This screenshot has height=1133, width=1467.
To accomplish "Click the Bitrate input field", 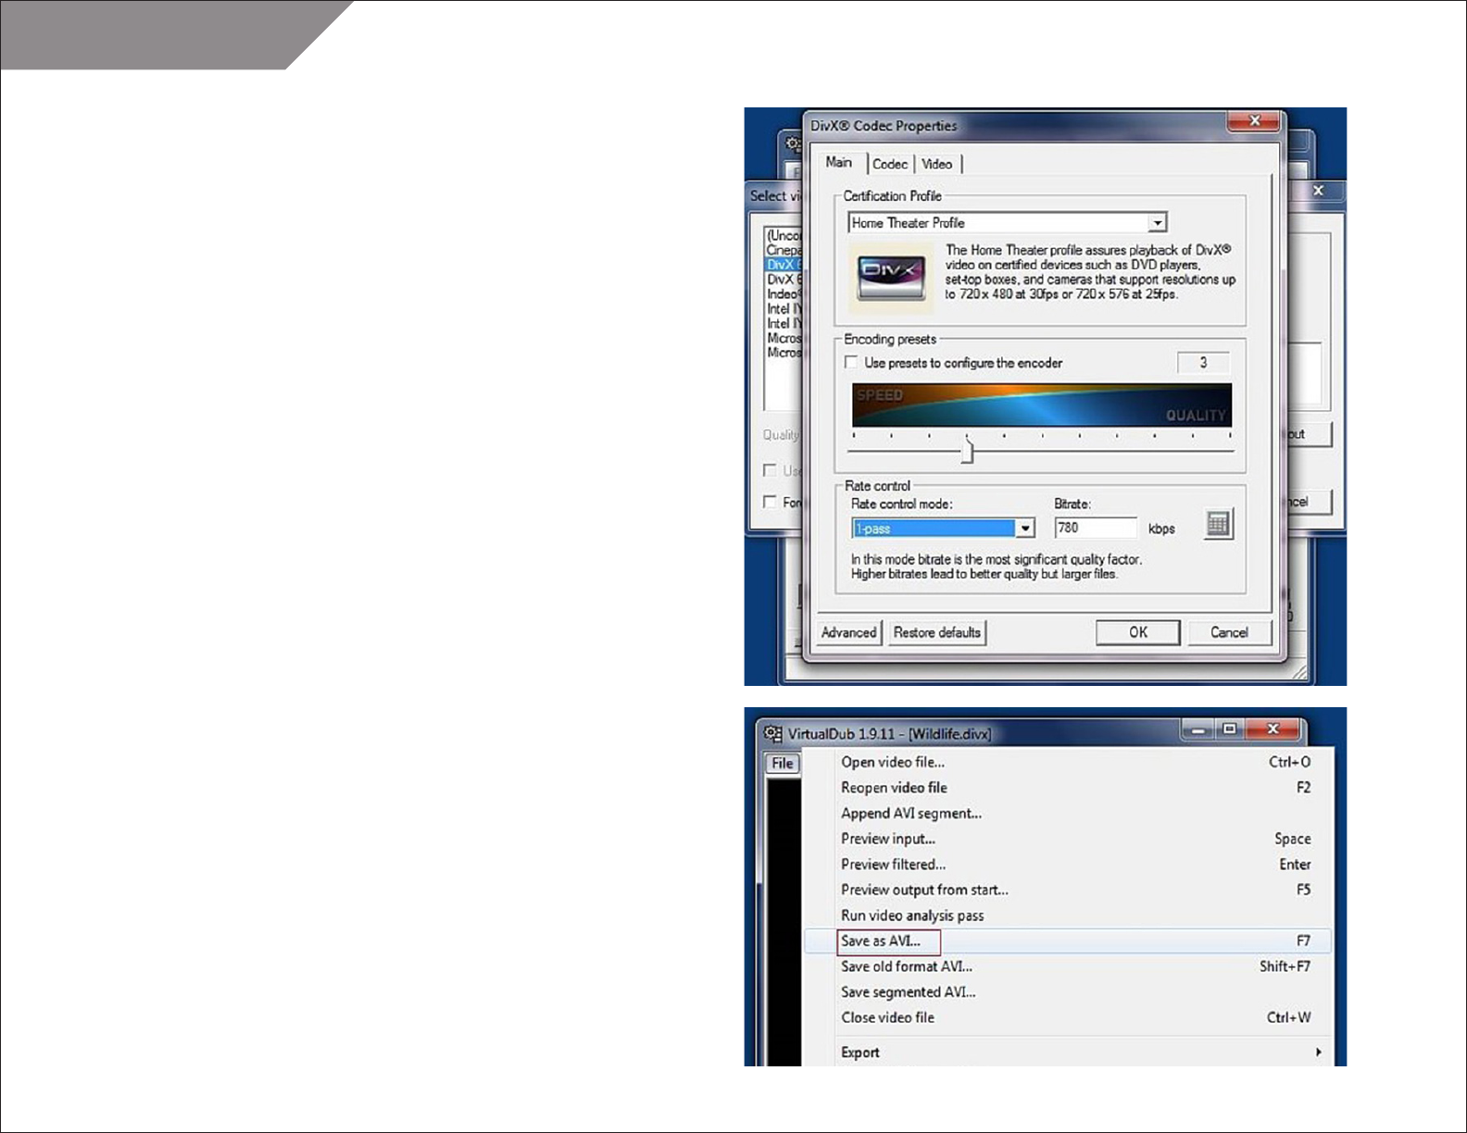I will pos(1095,528).
